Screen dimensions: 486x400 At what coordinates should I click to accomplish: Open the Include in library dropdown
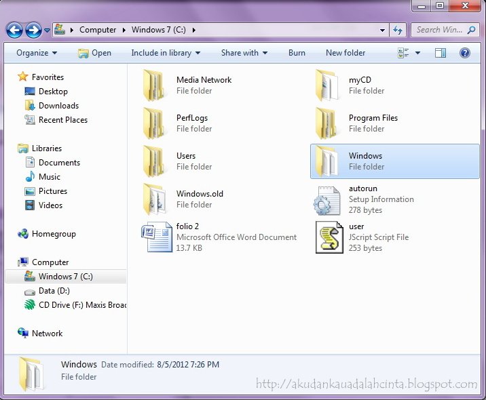pos(166,53)
